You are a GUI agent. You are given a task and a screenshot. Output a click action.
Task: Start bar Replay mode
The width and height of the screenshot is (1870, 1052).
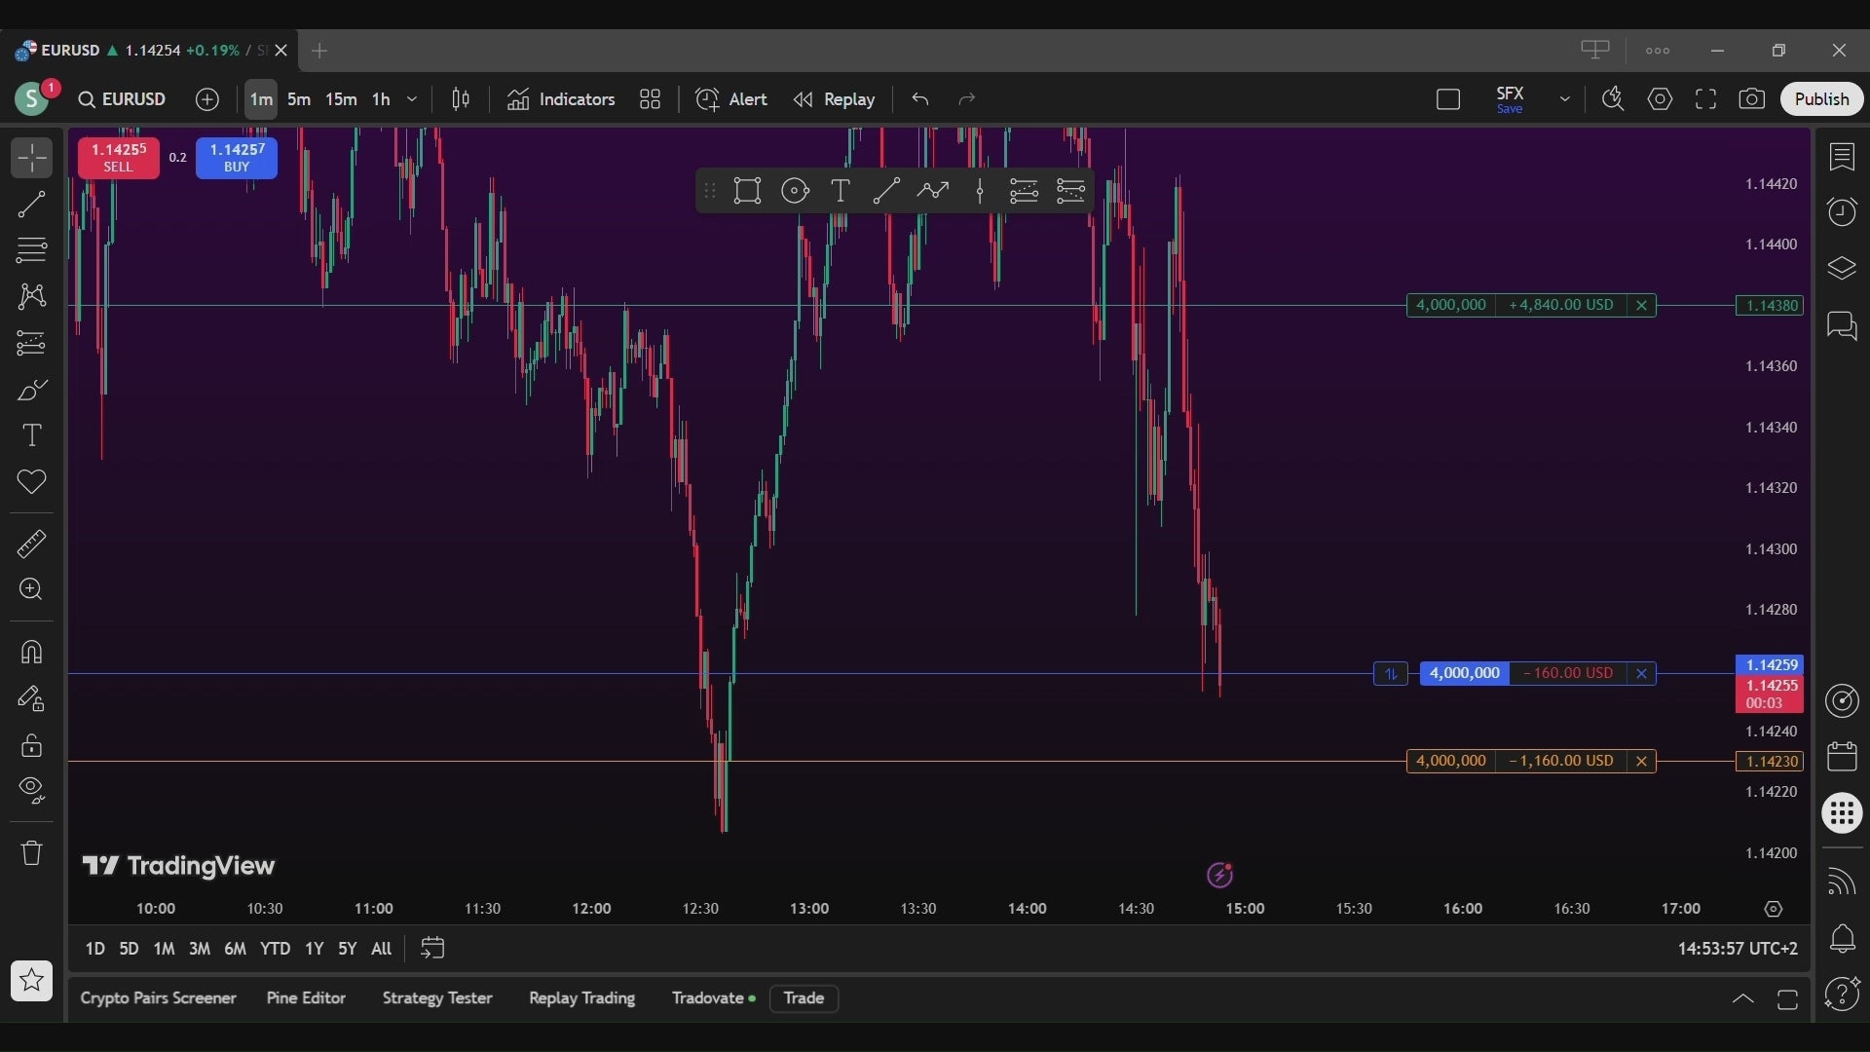[834, 99]
